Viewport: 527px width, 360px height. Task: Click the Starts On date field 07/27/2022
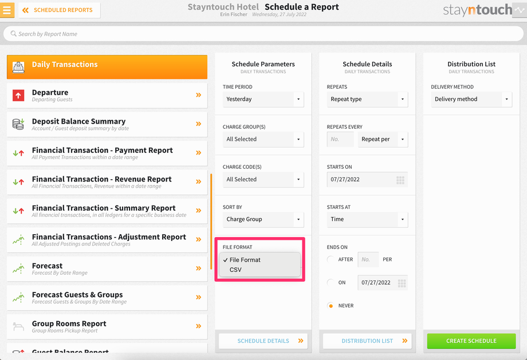(x=367, y=179)
